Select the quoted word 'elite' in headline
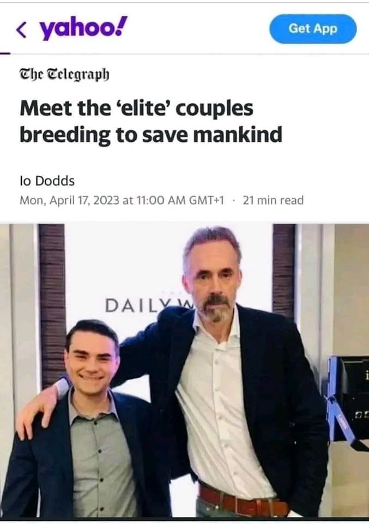369x524 pixels. 144,109
